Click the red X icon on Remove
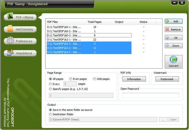The image size is (189, 130). point(167,29)
